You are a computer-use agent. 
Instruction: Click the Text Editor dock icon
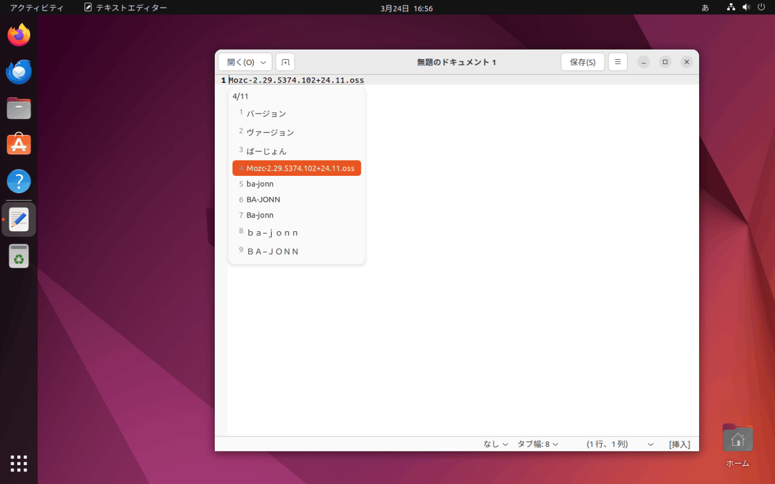click(x=19, y=220)
